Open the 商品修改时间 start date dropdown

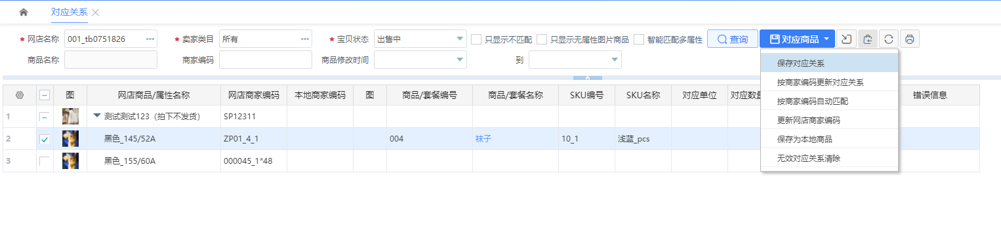click(420, 60)
